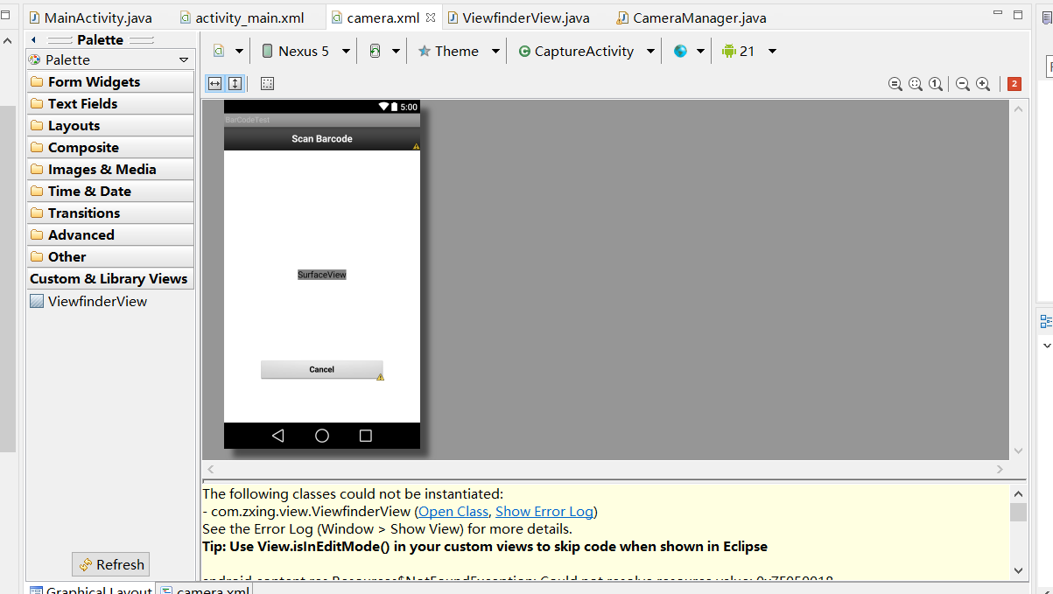Viewport: 1053px width, 594px height.
Task: Toggle clip-to-screen outline mode
Action: (268, 83)
